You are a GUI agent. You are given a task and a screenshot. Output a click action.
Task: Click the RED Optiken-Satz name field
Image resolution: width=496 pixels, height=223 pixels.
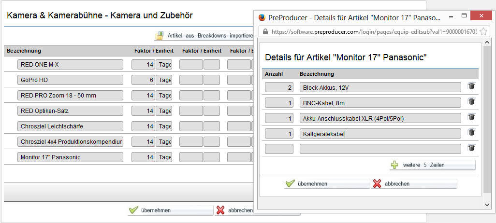[70, 111]
